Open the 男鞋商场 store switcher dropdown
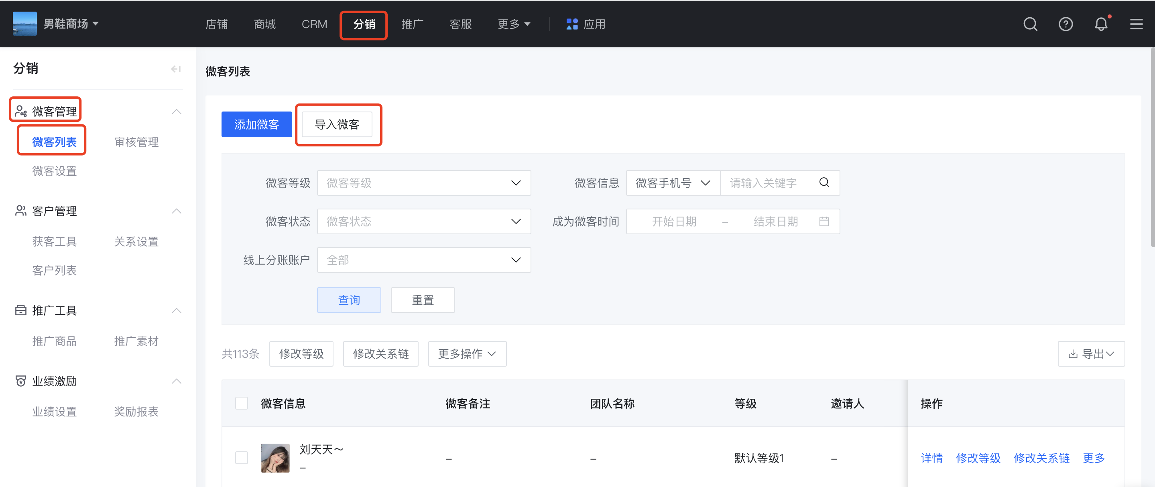1155x487 pixels. pyautogui.click(x=71, y=24)
